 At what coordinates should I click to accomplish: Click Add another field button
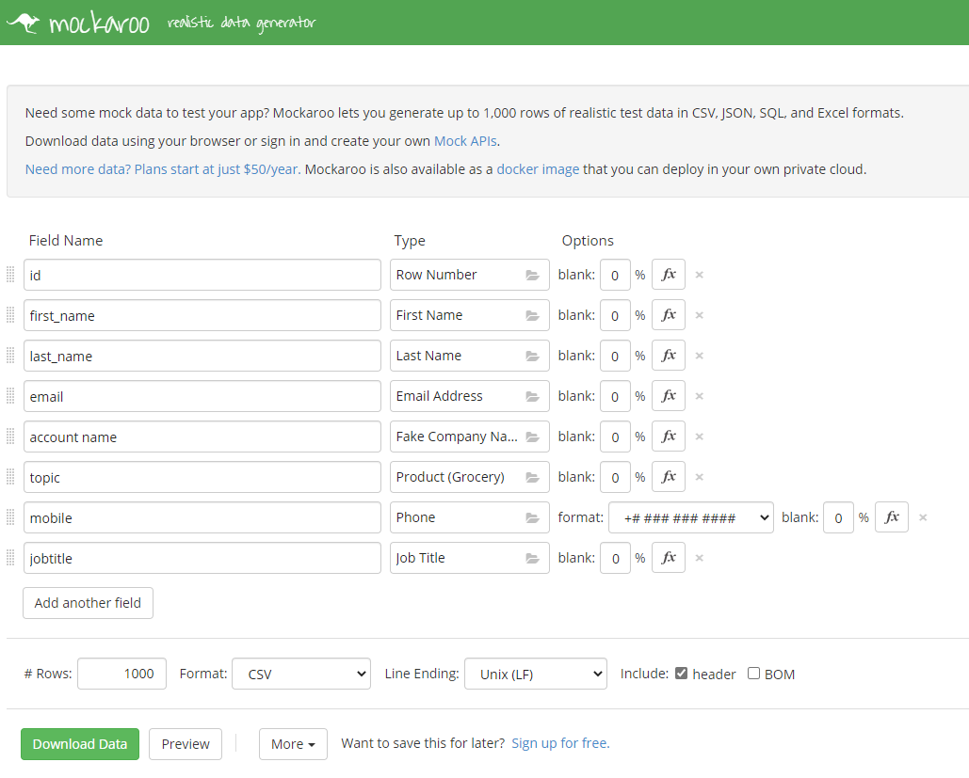coord(88,603)
